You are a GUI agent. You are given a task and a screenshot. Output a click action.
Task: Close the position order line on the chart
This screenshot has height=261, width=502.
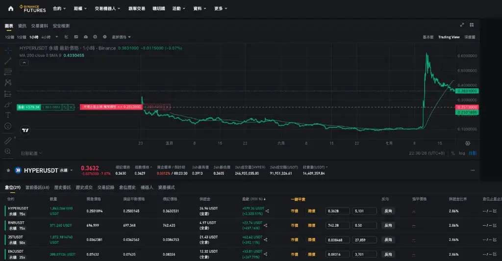[71, 107]
